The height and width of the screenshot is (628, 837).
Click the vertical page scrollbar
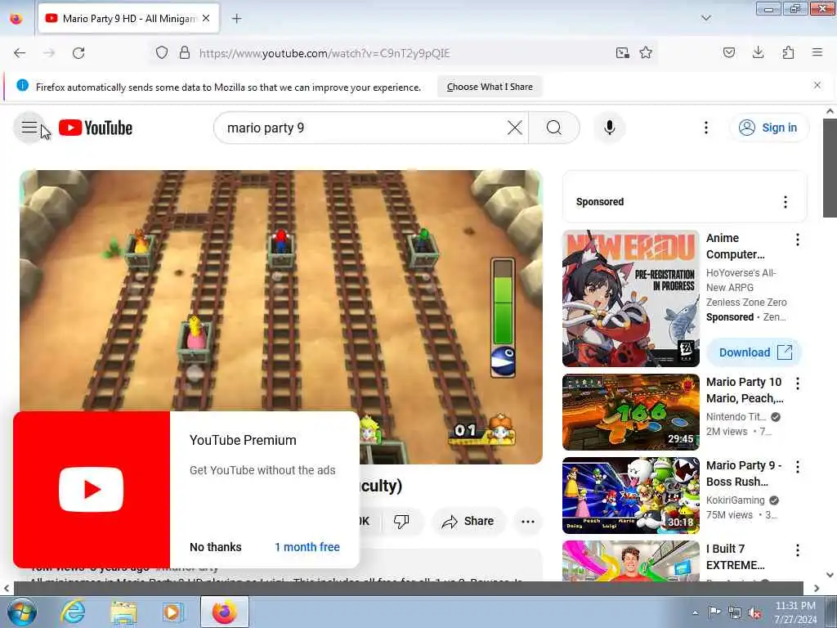click(830, 168)
